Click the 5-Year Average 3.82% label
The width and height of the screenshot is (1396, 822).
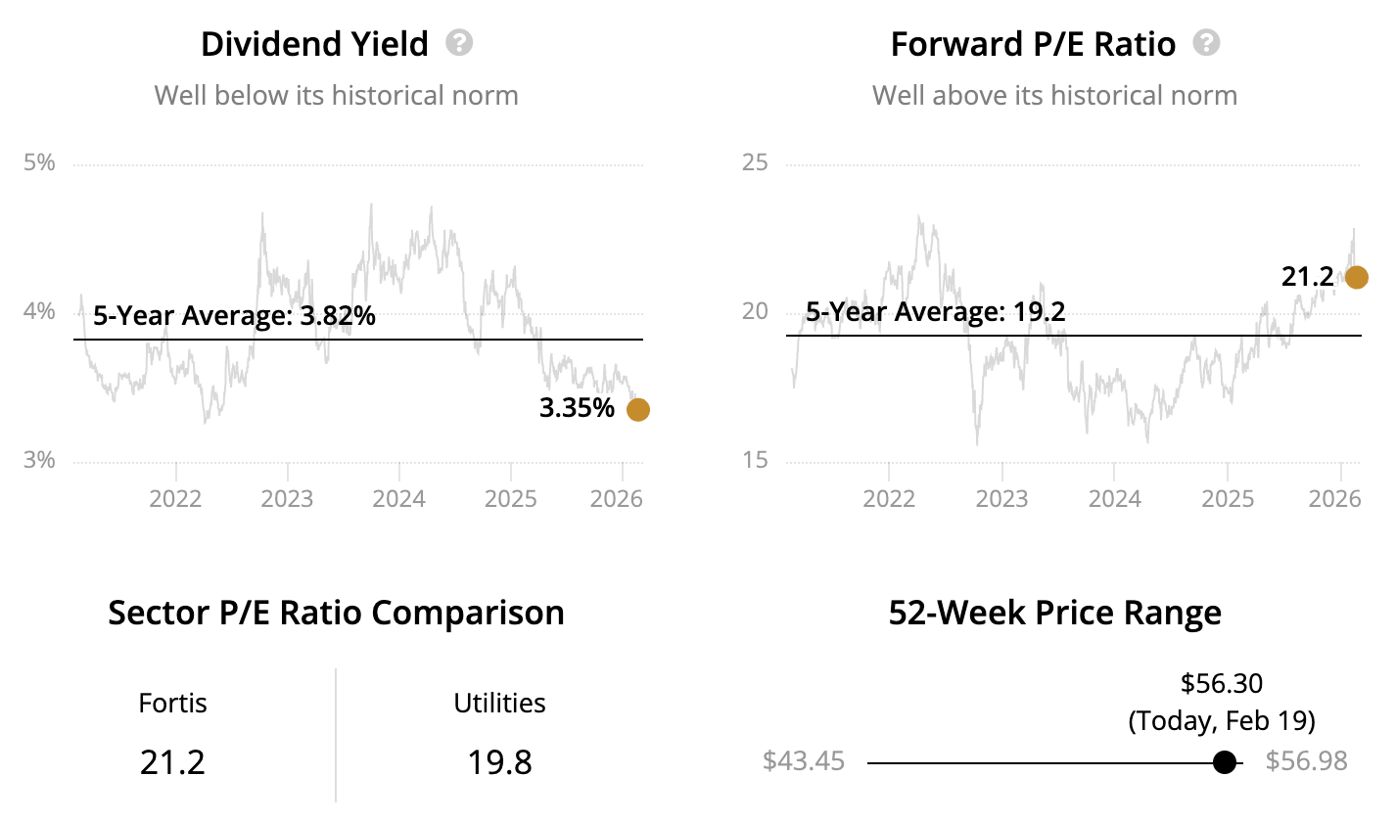click(x=235, y=316)
